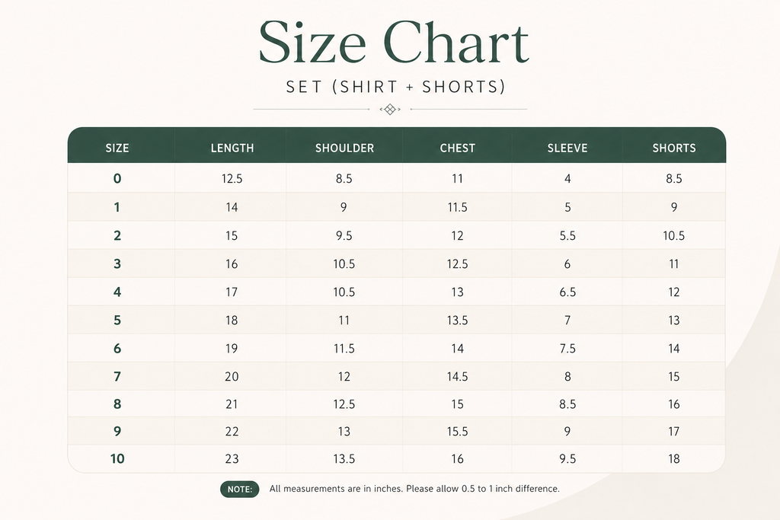Select the LENGTH column header
This screenshot has height=520, width=780.
point(232,148)
